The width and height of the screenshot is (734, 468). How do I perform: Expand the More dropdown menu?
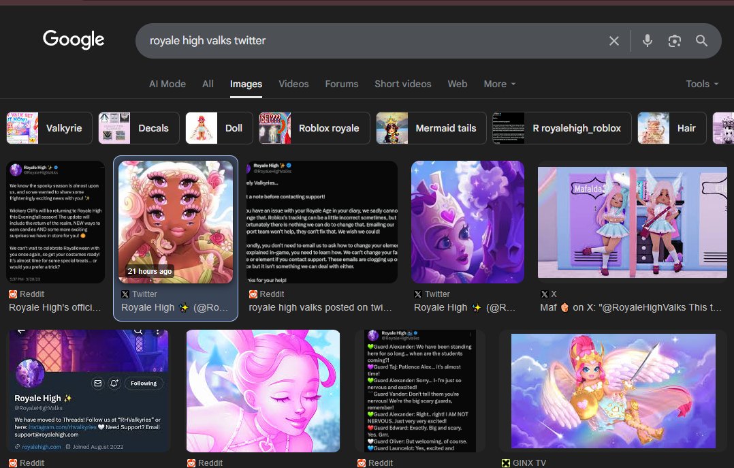[x=500, y=84]
